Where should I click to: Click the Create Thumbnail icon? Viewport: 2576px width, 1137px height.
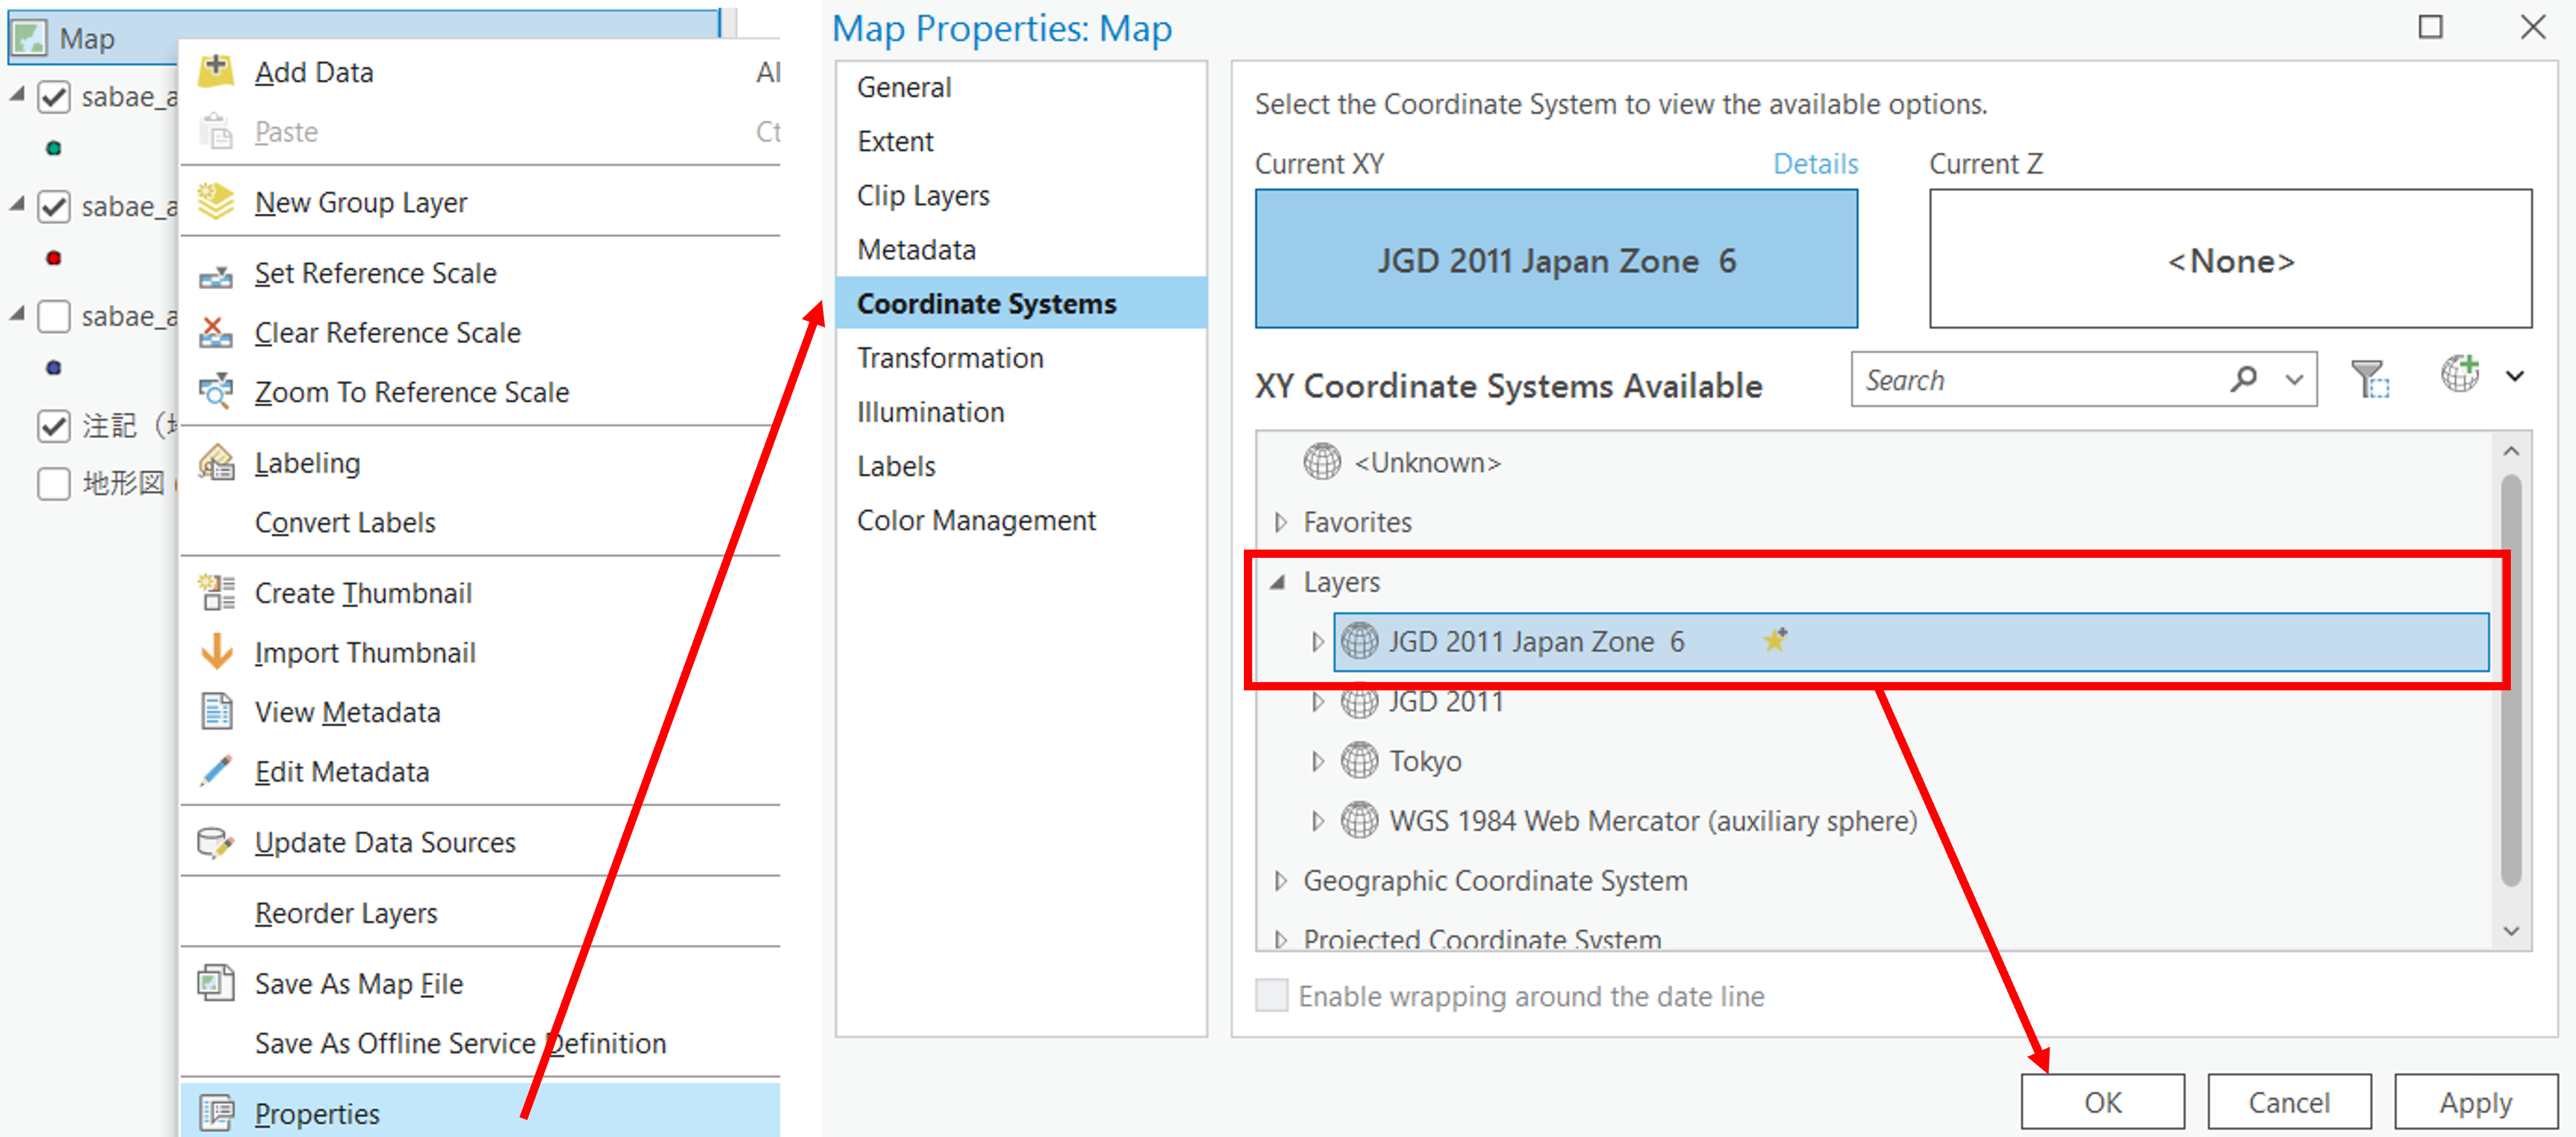pos(215,593)
